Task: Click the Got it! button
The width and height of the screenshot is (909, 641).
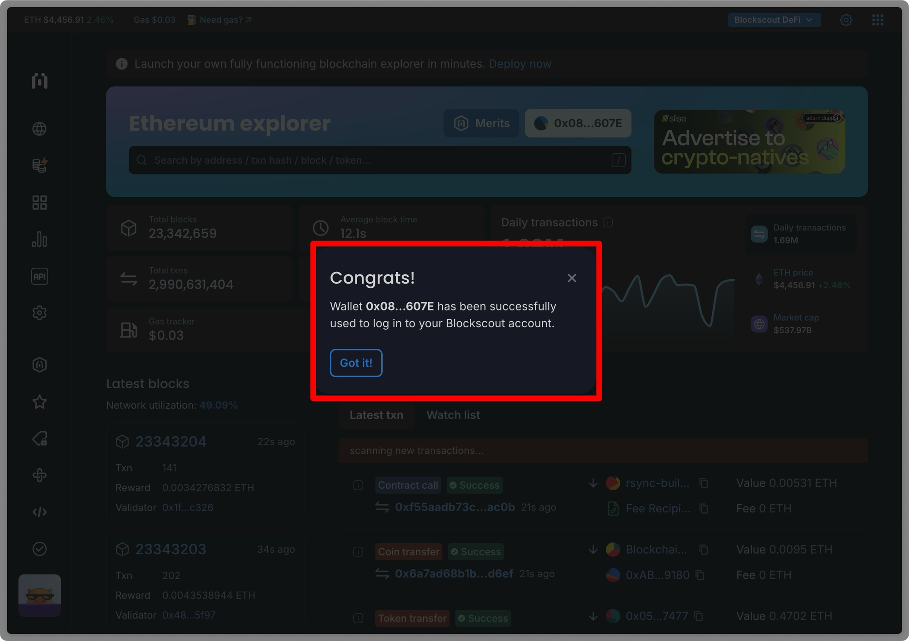Action: tap(356, 363)
